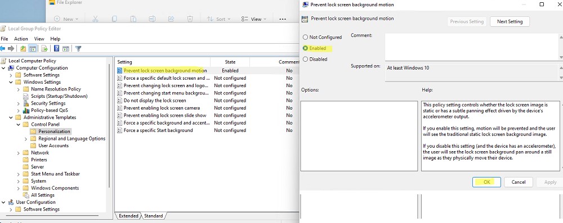Open the Action menu
The height and width of the screenshot is (223, 563).
pyautogui.click(x=21, y=39)
